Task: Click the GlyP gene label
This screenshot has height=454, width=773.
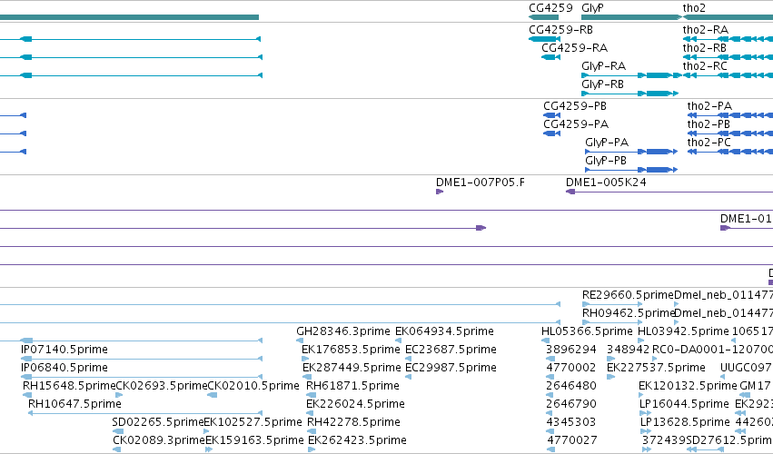Action: pyautogui.click(x=592, y=8)
